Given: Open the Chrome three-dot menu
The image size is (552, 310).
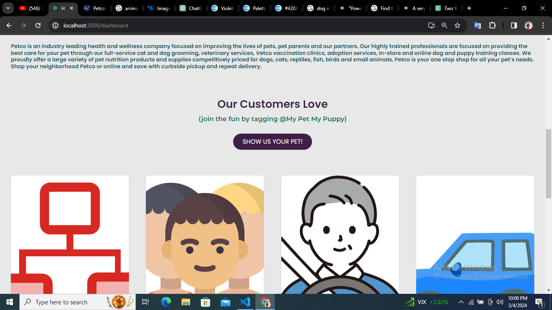Looking at the screenshot, I should click(x=543, y=25).
